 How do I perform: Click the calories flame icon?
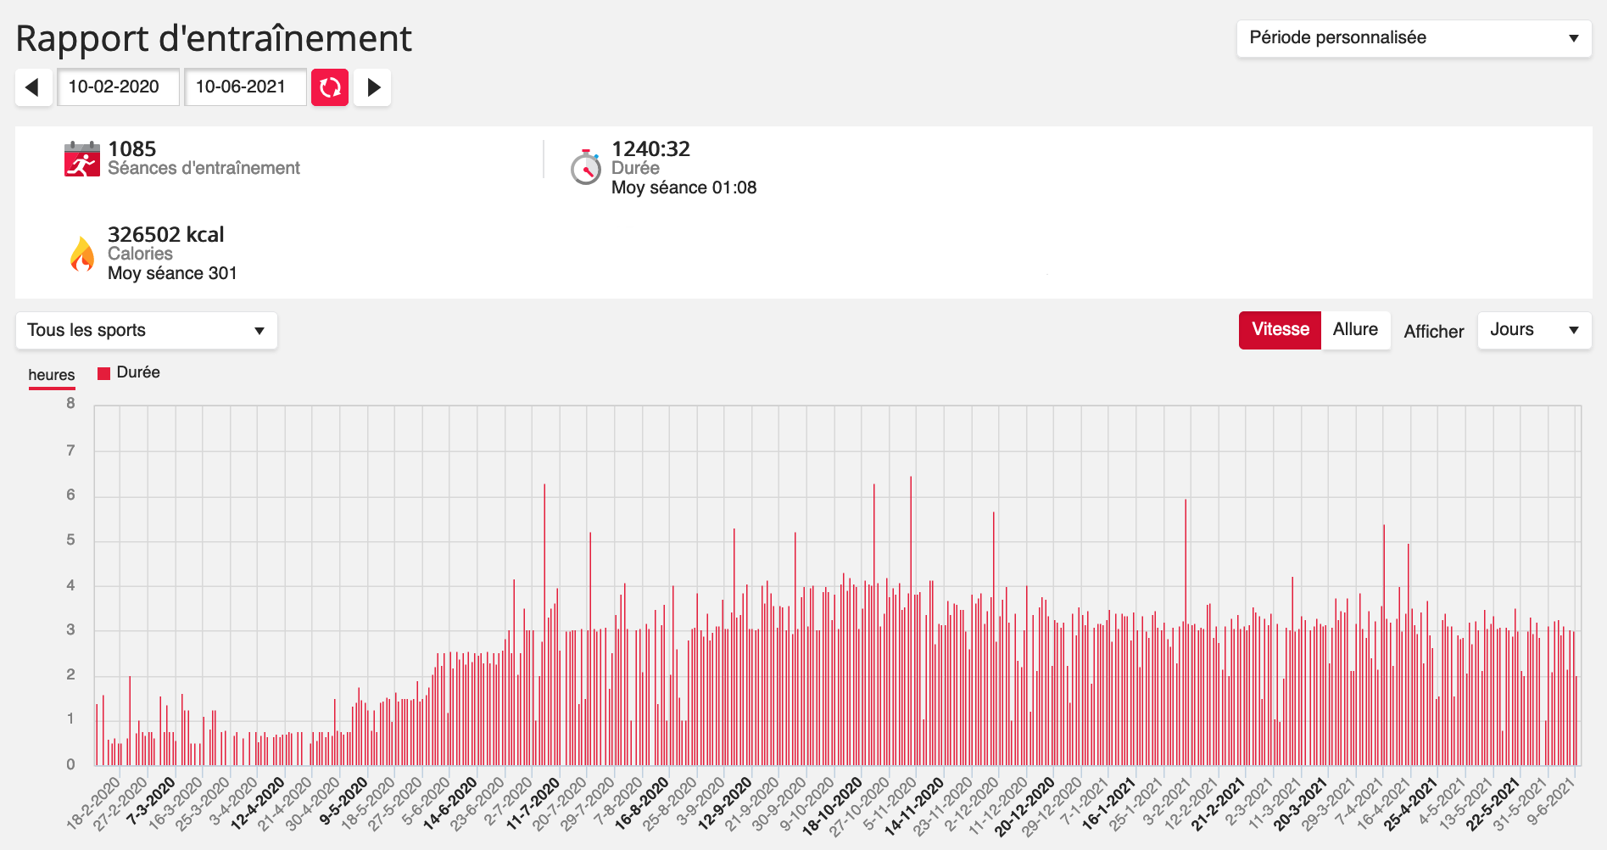pos(82,254)
